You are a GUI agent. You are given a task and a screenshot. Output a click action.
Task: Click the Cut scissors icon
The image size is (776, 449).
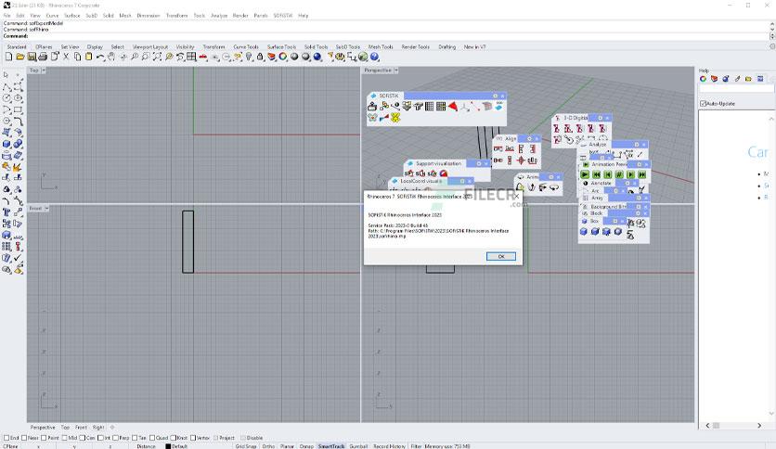(66, 57)
